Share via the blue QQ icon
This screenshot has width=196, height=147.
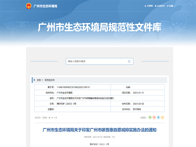click(158, 117)
